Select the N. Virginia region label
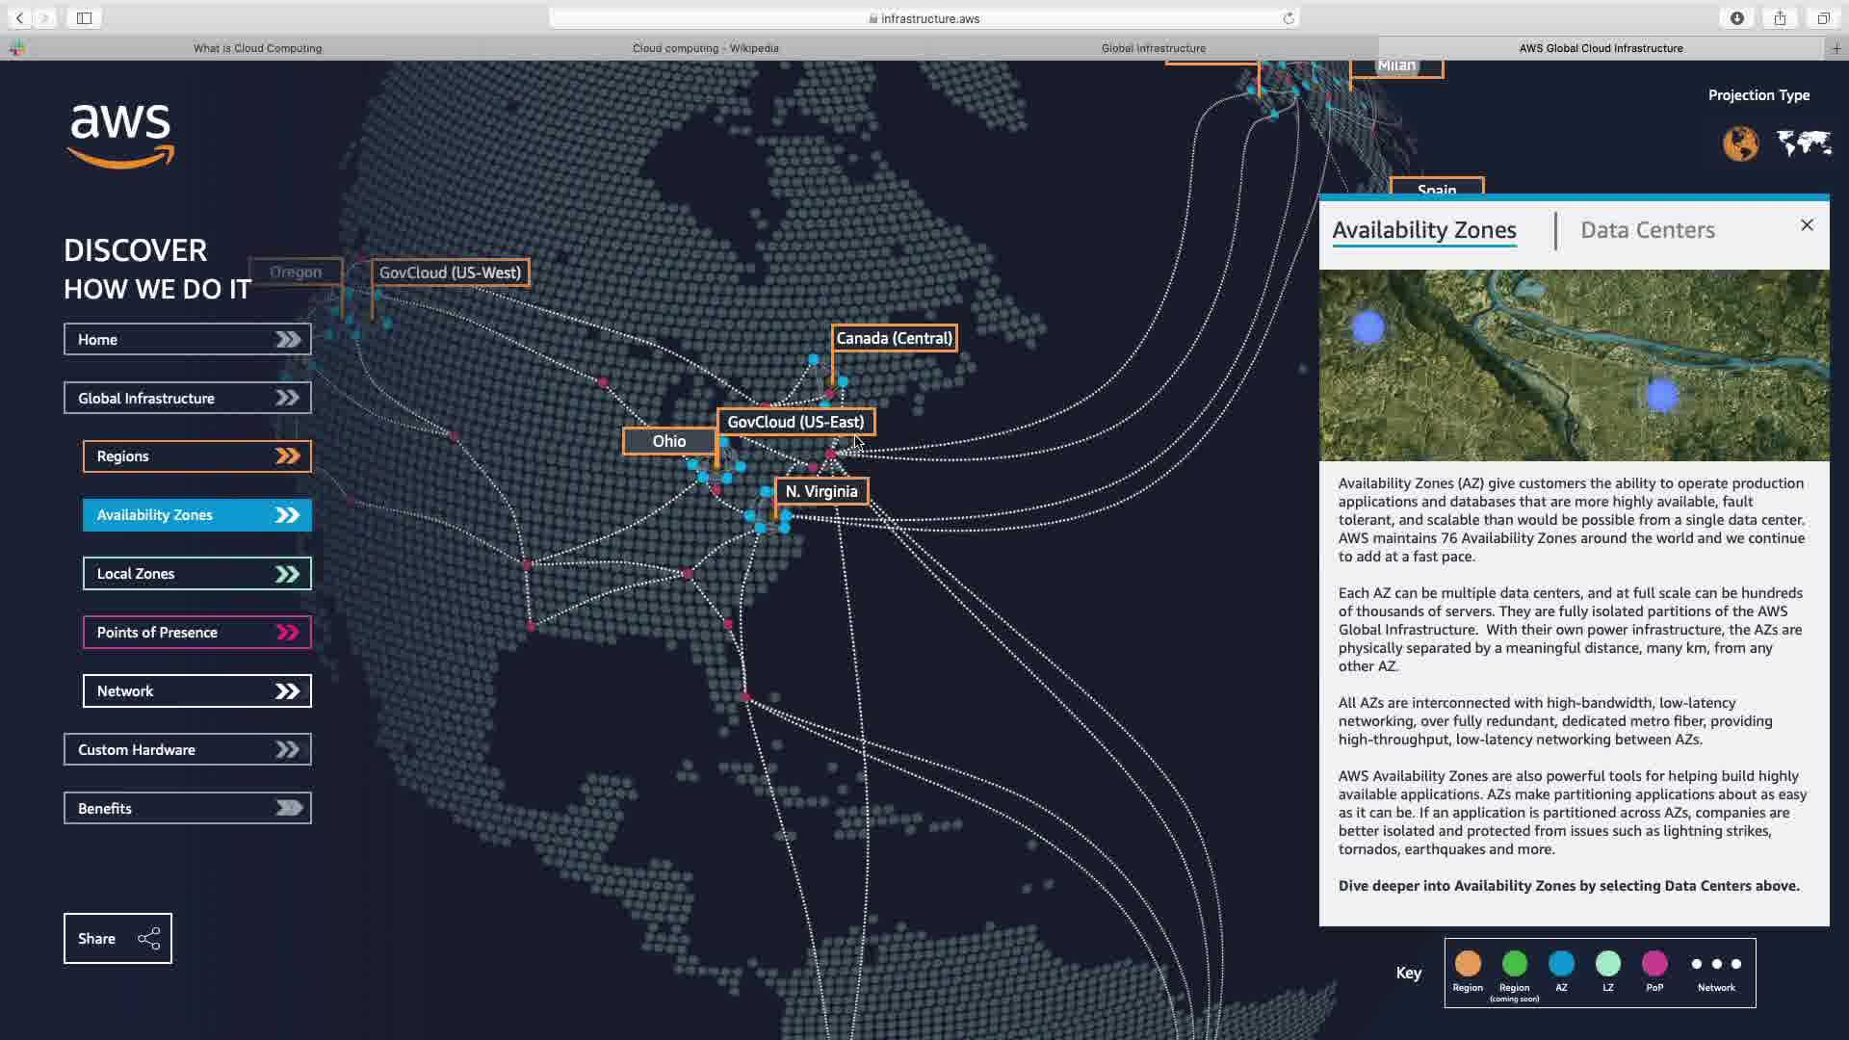Image resolution: width=1849 pixels, height=1040 pixels. (820, 491)
